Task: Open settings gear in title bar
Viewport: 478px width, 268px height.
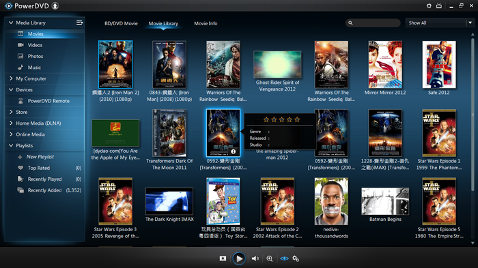Action: coord(429,5)
